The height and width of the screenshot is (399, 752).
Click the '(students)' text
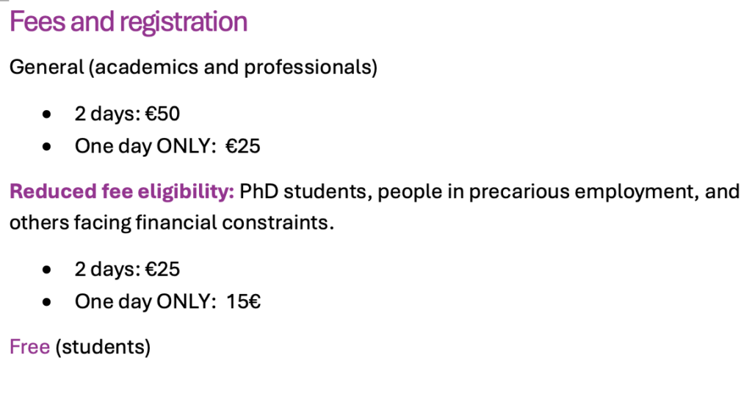click(x=103, y=346)
